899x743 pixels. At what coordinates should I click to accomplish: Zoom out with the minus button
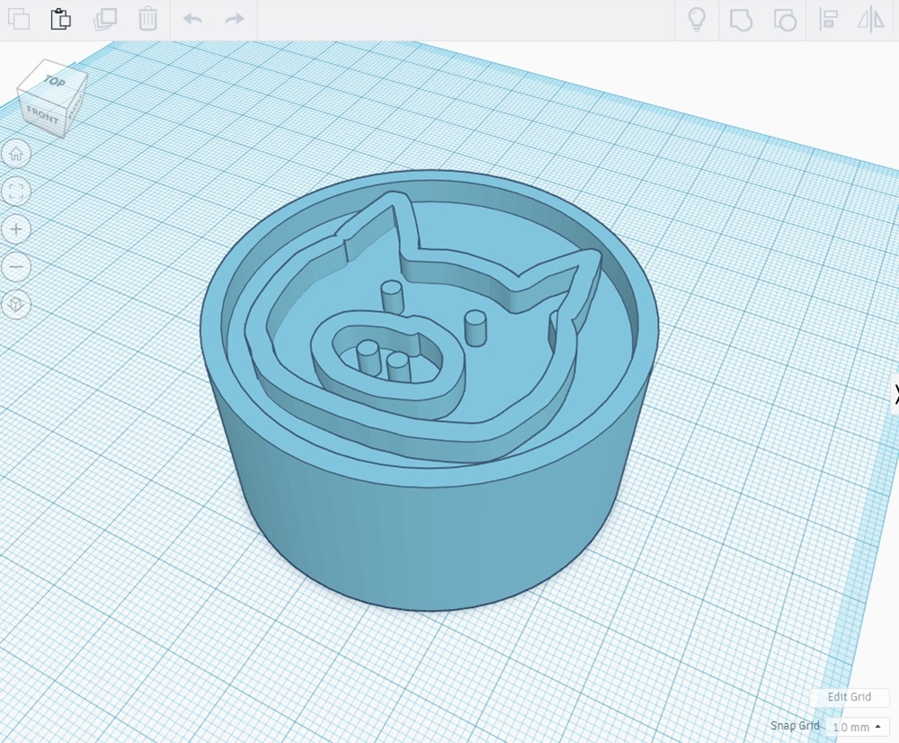(16, 267)
